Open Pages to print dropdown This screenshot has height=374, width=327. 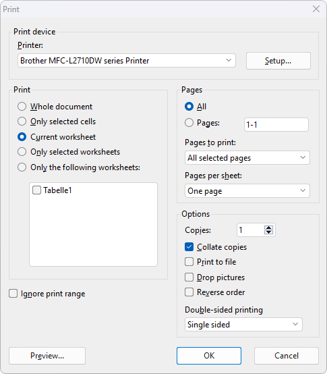point(247,158)
